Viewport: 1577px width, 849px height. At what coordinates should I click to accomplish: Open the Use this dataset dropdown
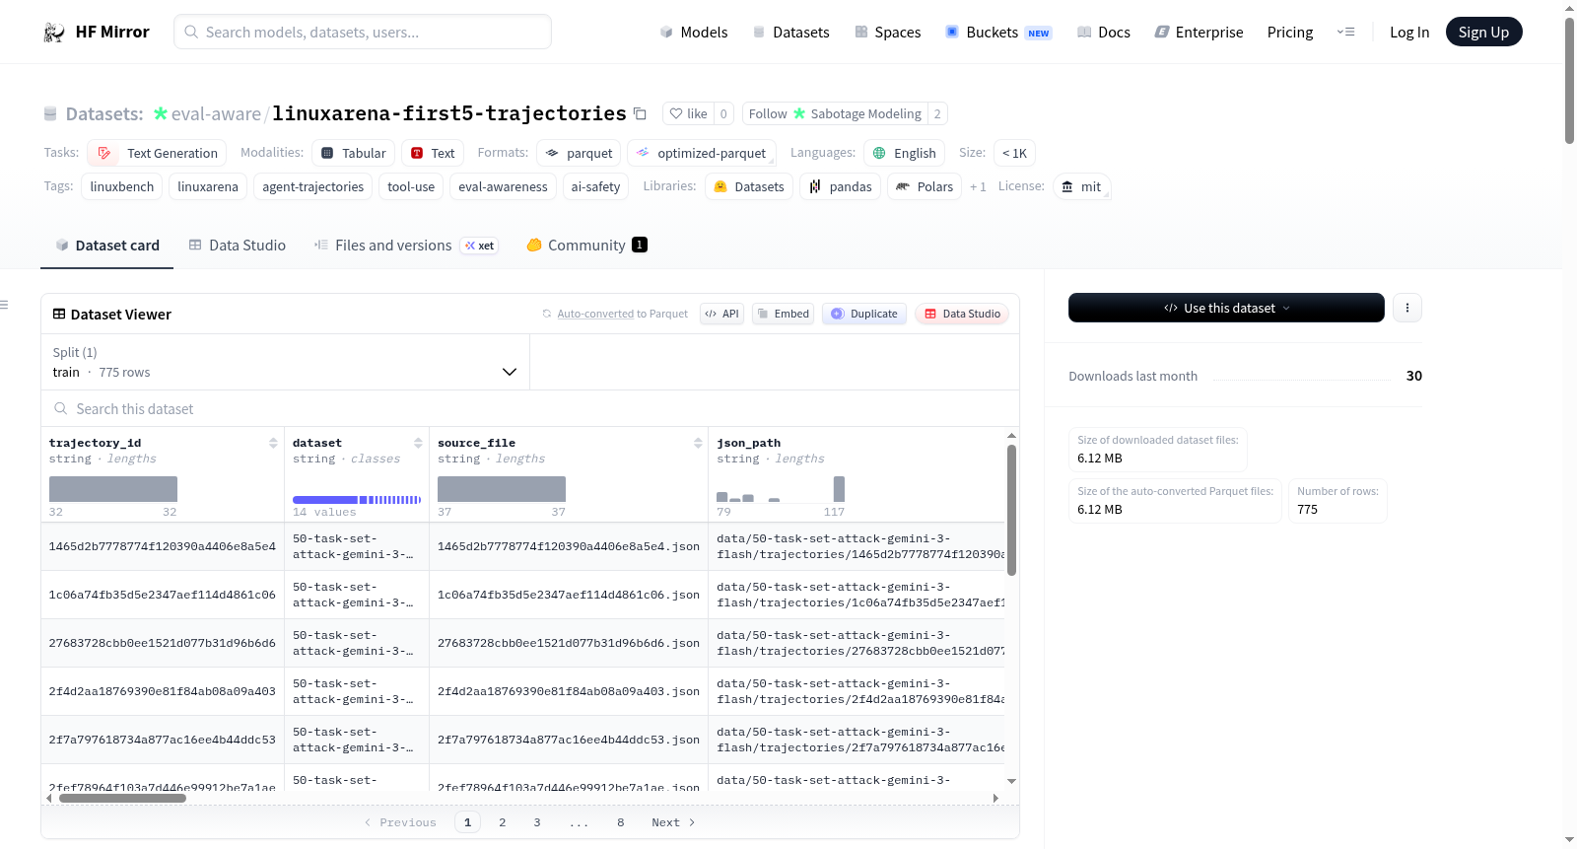point(1226,308)
